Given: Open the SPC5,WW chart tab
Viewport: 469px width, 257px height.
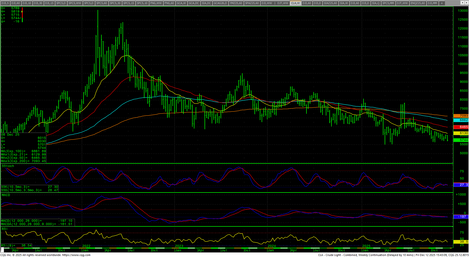Looking at the screenshot, I should pos(75,3).
